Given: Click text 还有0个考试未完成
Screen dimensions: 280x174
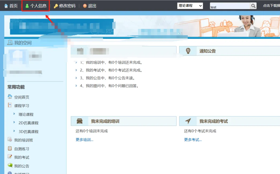Looking at the screenshot, I should [200, 131].
